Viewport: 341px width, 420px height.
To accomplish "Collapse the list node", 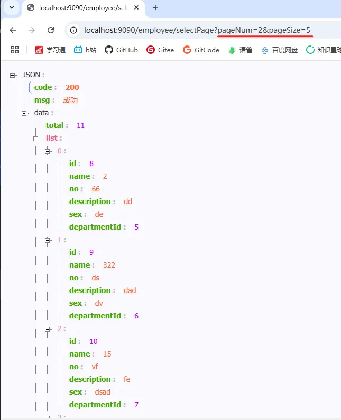I will pyautogui.click(x=35, y=139).
